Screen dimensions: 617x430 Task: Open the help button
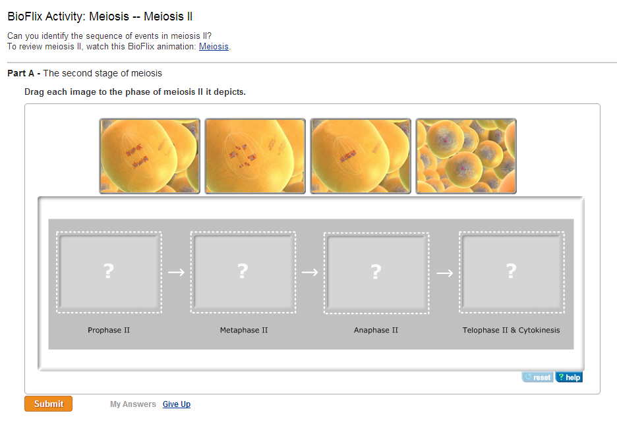[x=569, y=377]
